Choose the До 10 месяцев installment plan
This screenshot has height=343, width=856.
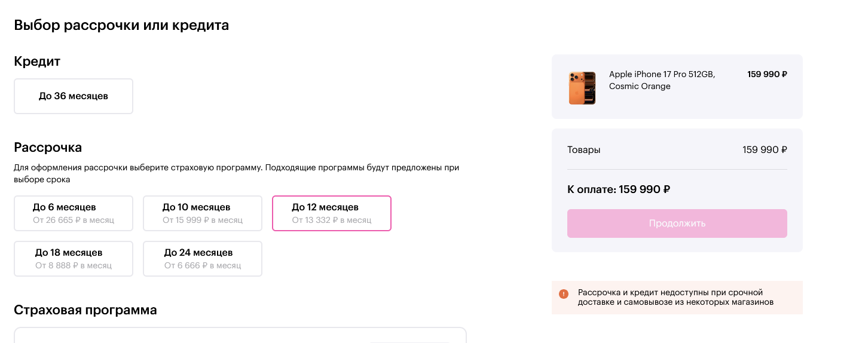(x=203, y=213)
